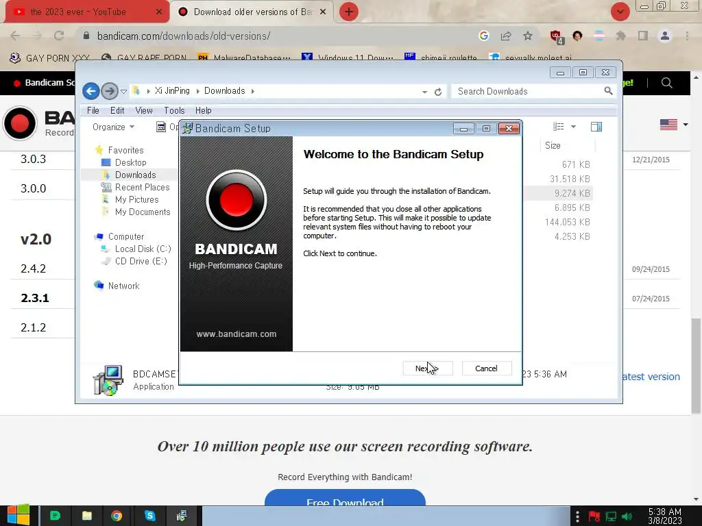Open recent locations dropdown beside the forward arrow
This screenshot has width=702, height=526.
124,92
